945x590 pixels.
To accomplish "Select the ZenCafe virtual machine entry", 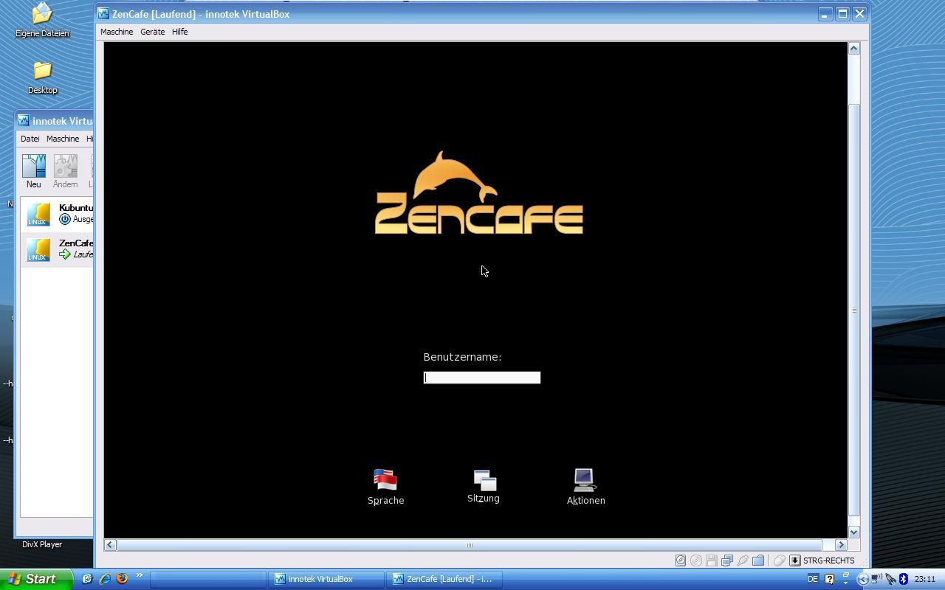I will click(x=58, y=249).
